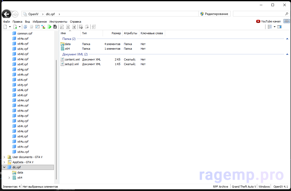Open the view mode dropdown arrow
Image resolution: width=291 pixels, height=191 pixels.
pos(274,27)
